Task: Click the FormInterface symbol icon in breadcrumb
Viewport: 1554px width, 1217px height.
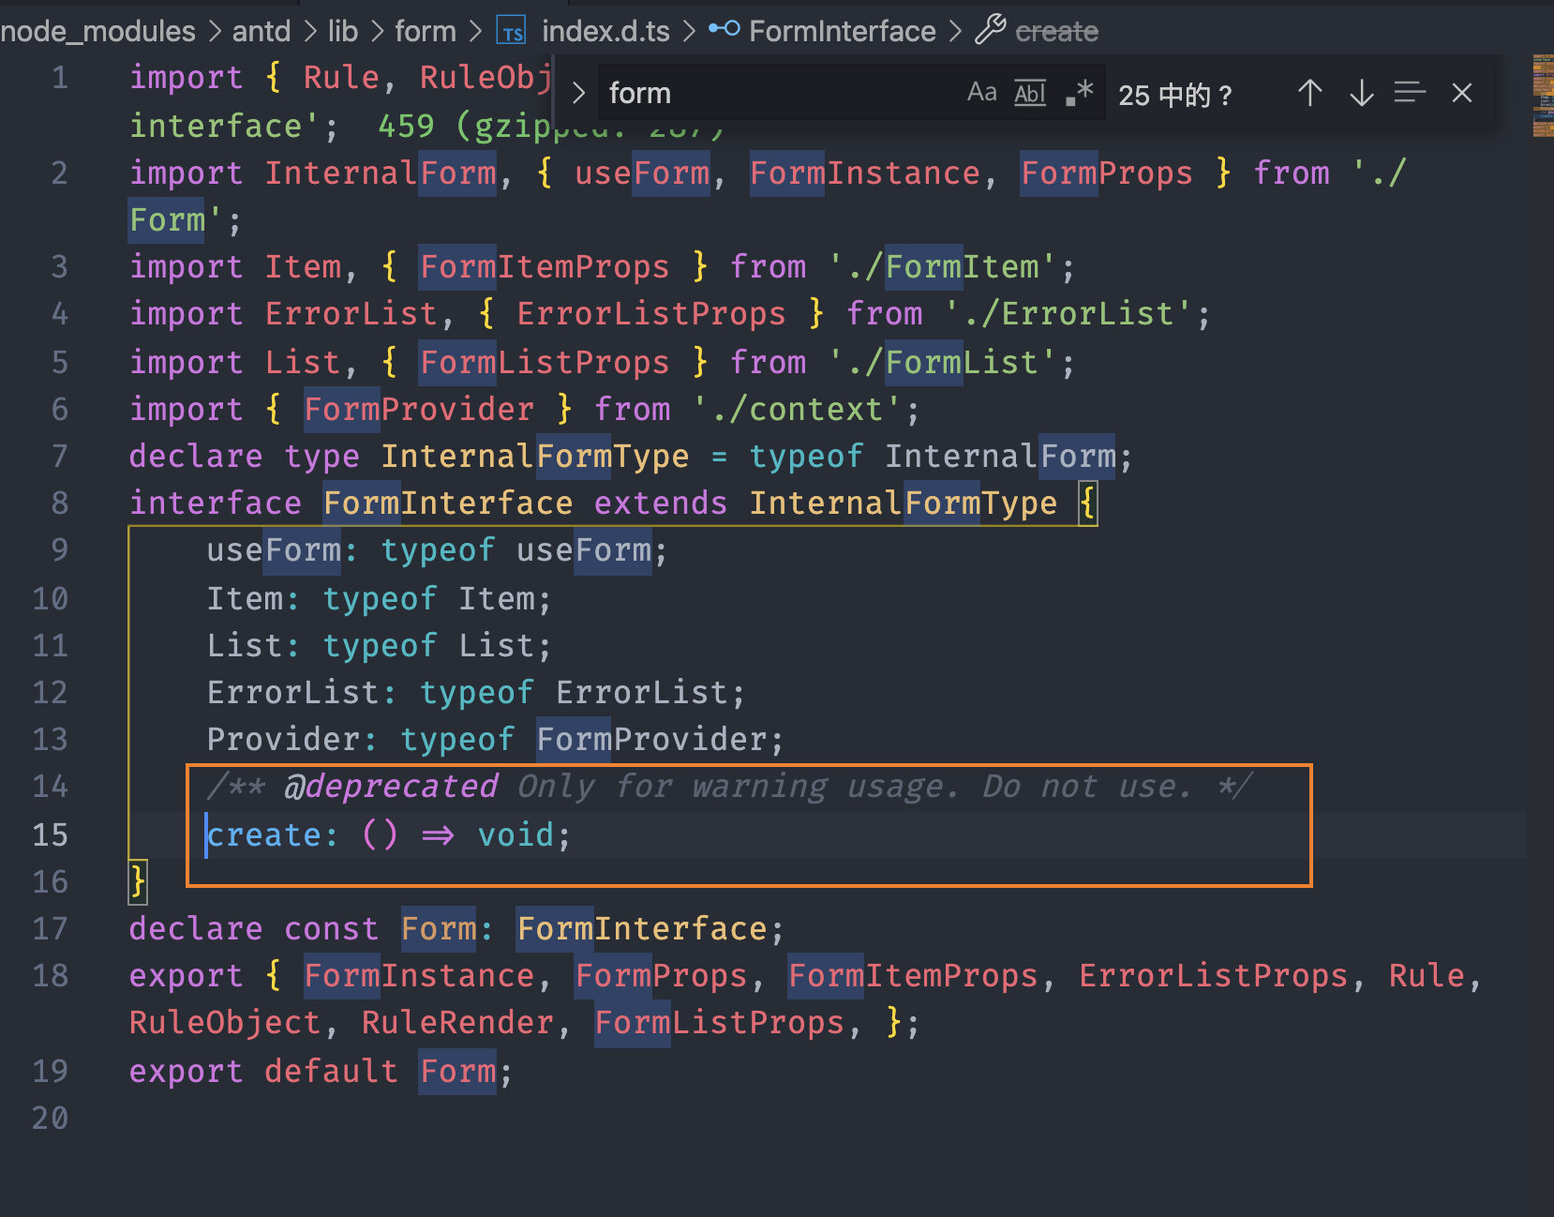Action: [x=722, y=30]
